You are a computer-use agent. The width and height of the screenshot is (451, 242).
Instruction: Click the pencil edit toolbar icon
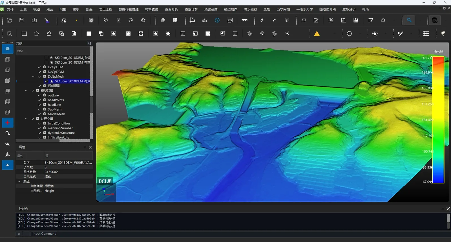[x=316, y=20]
